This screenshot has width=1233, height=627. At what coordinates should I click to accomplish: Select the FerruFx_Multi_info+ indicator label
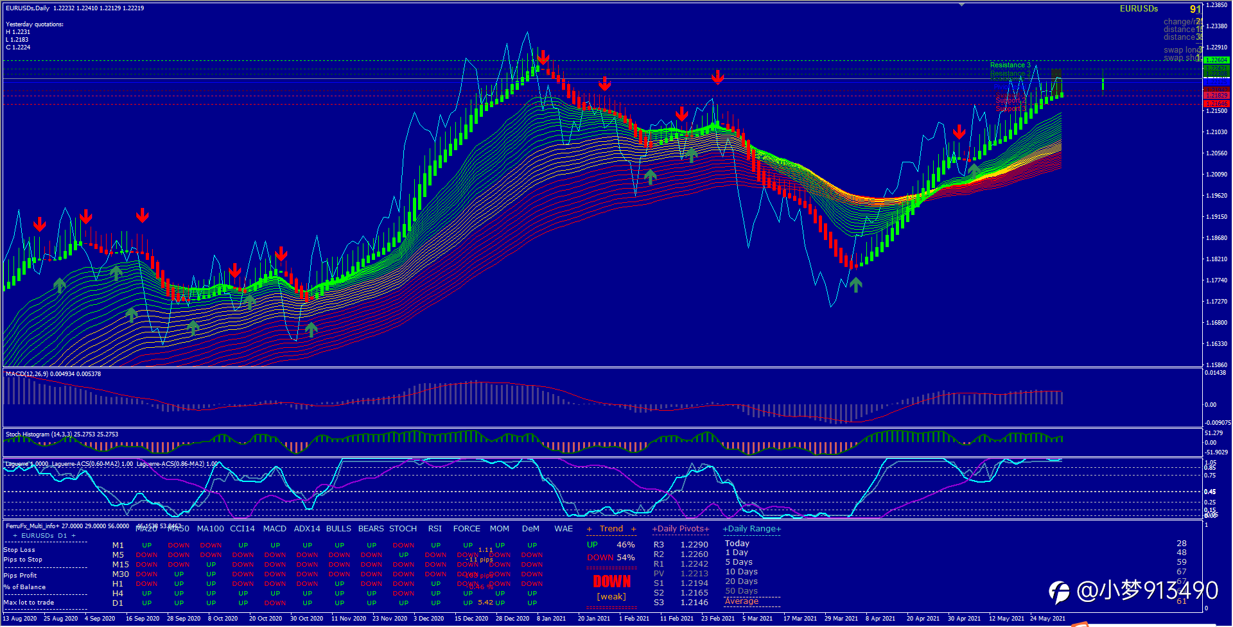coord(67,526)
